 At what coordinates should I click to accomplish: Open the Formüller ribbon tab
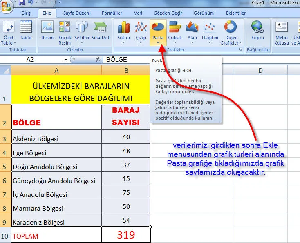pos(112,13)
